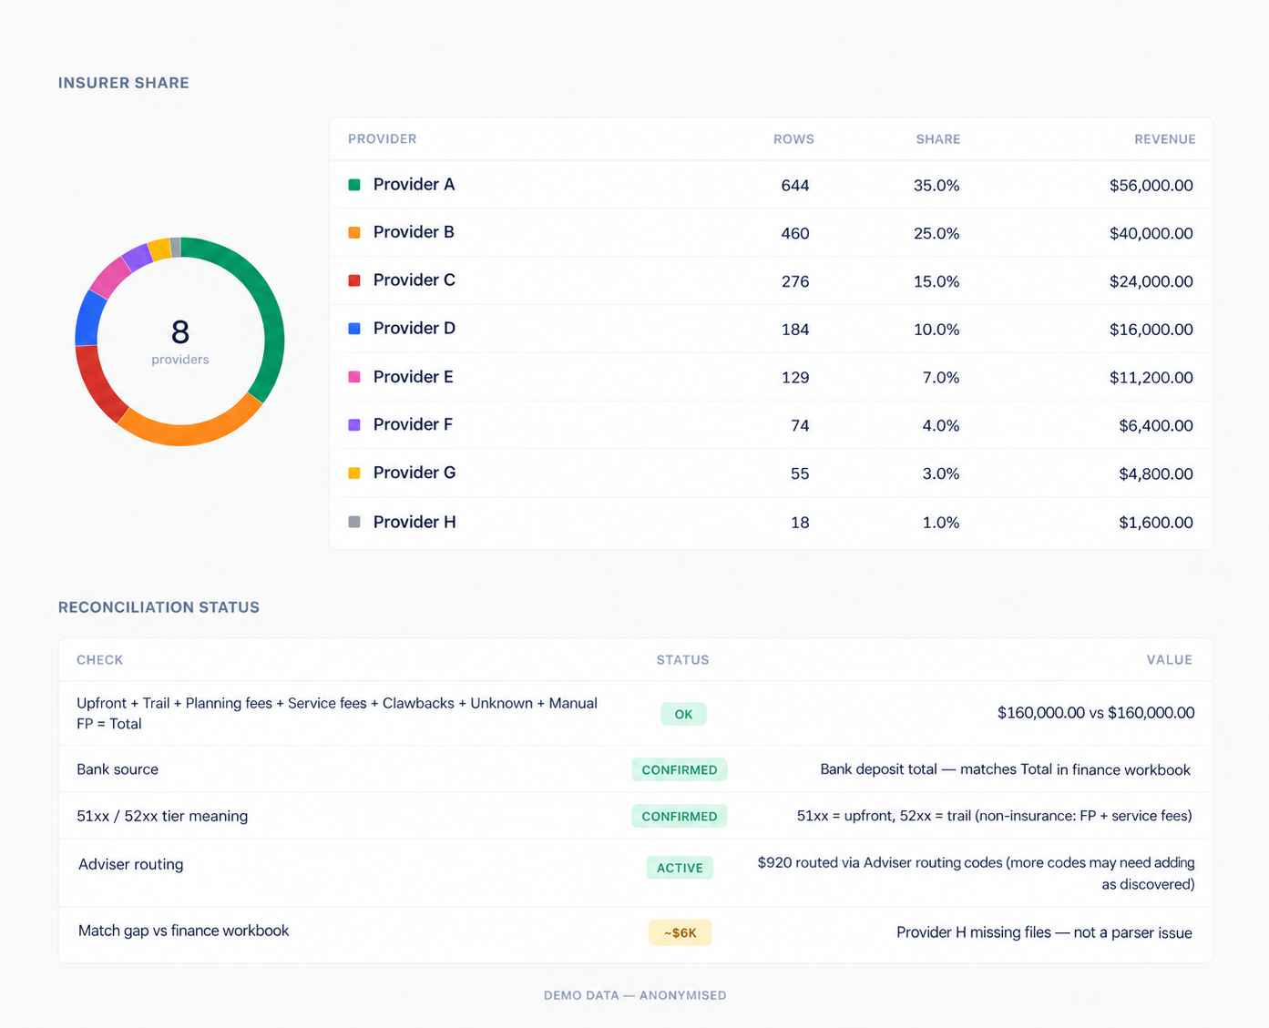1269x1028 pixels.
Task: Click the STATUS column header
Action: [683, 660]
